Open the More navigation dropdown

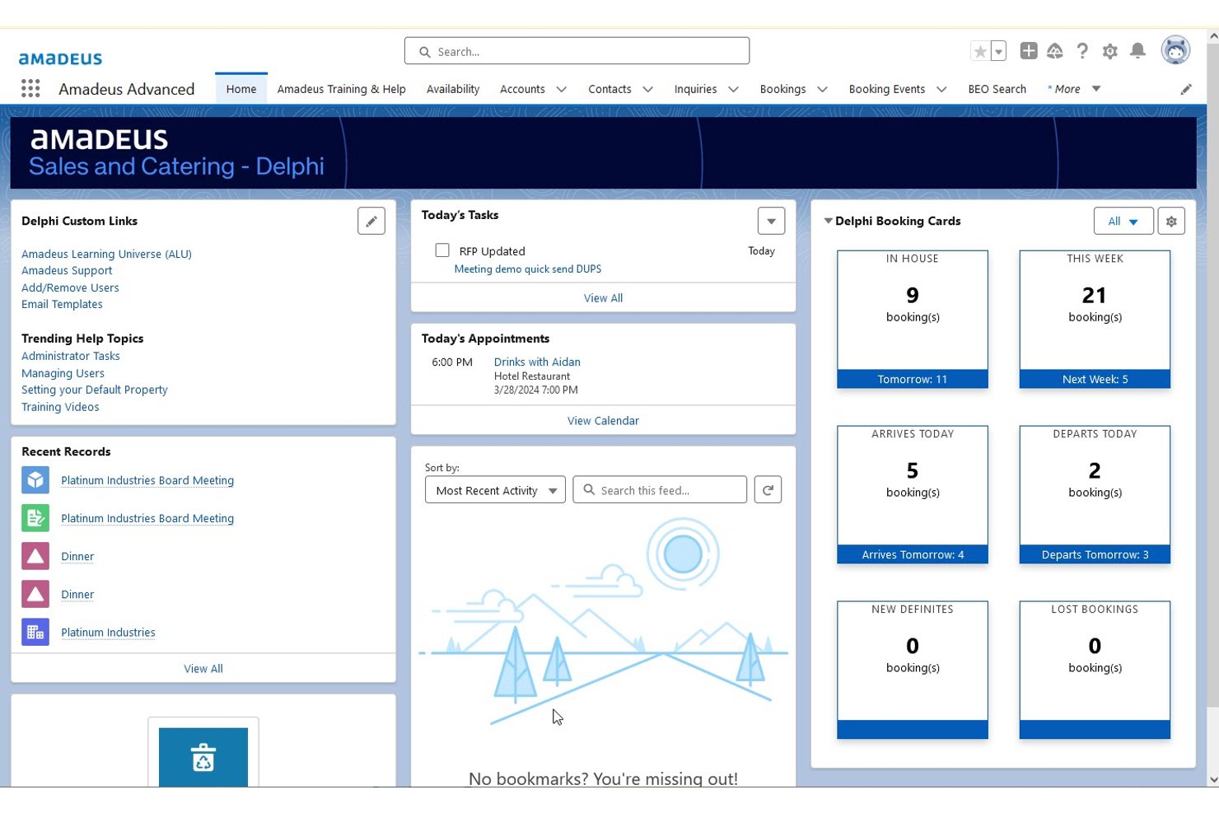(x=1074, y=89)
